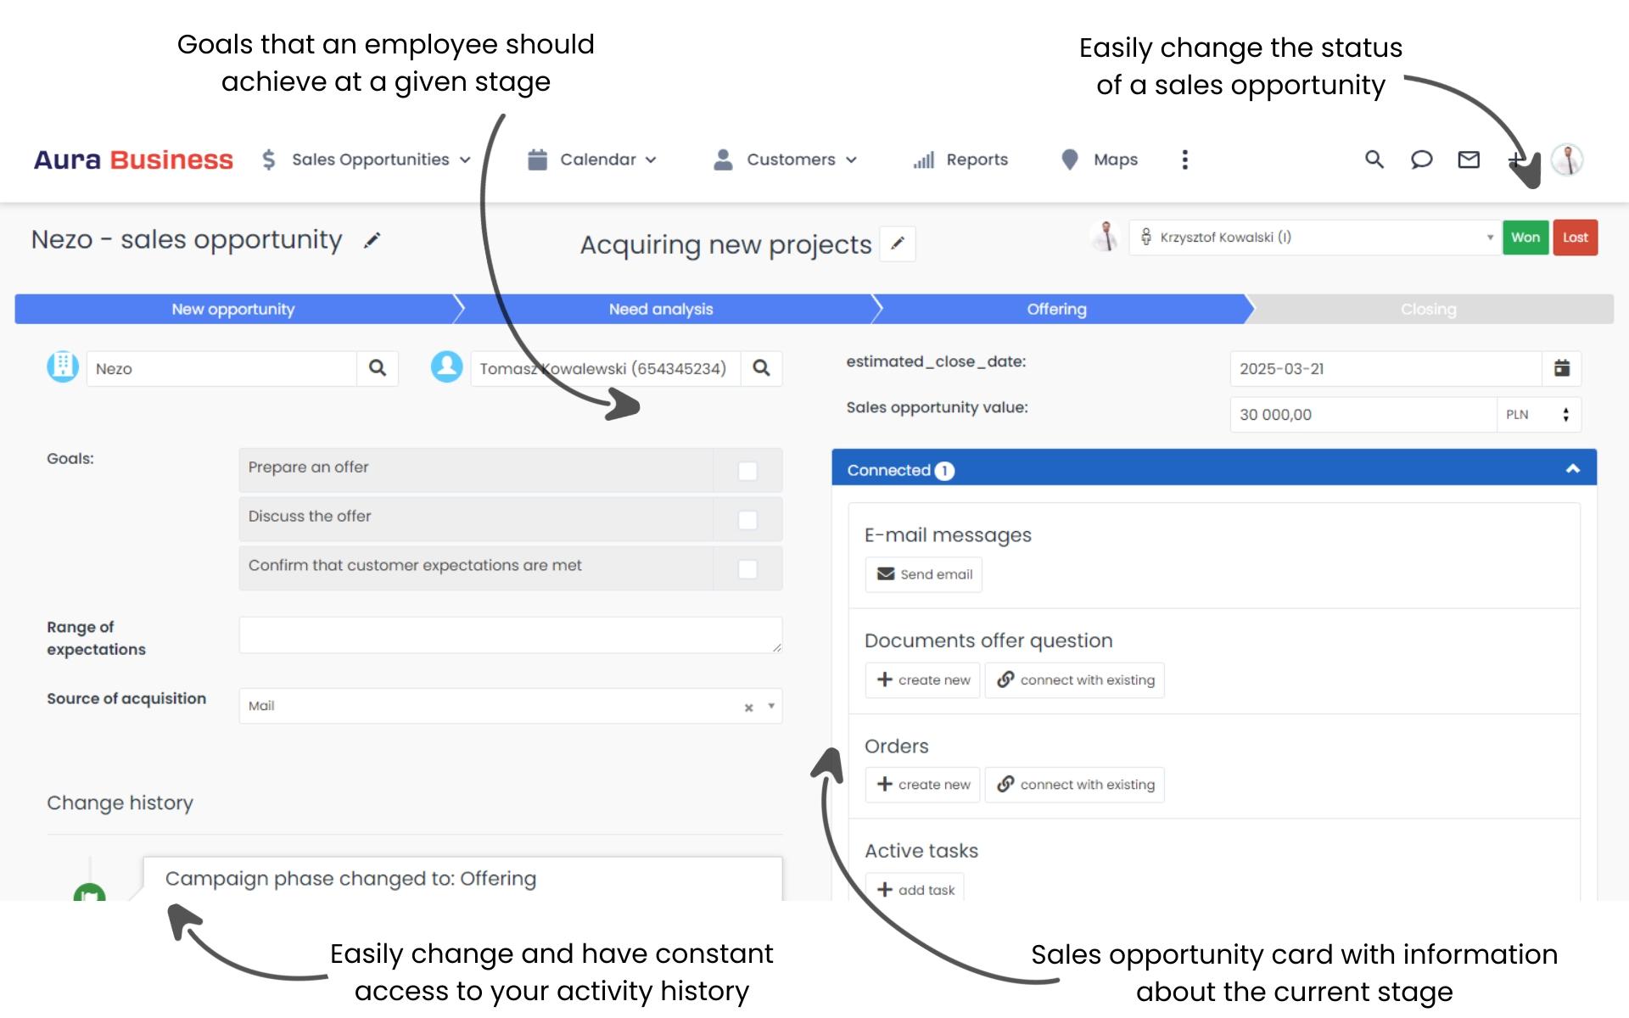This screenshot has height=1018, width=1629.
Task: Click the Range of expectations text area
Action: [x=510, y=635]
